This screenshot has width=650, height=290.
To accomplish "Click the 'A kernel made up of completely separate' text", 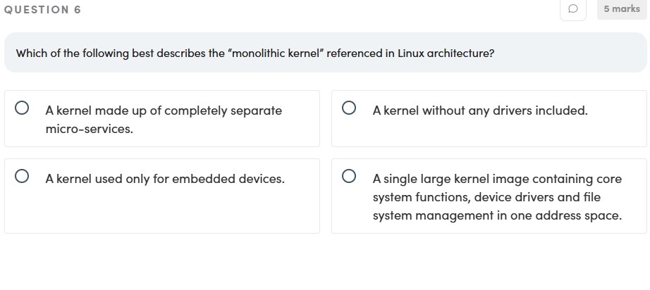I will [164, 111].
